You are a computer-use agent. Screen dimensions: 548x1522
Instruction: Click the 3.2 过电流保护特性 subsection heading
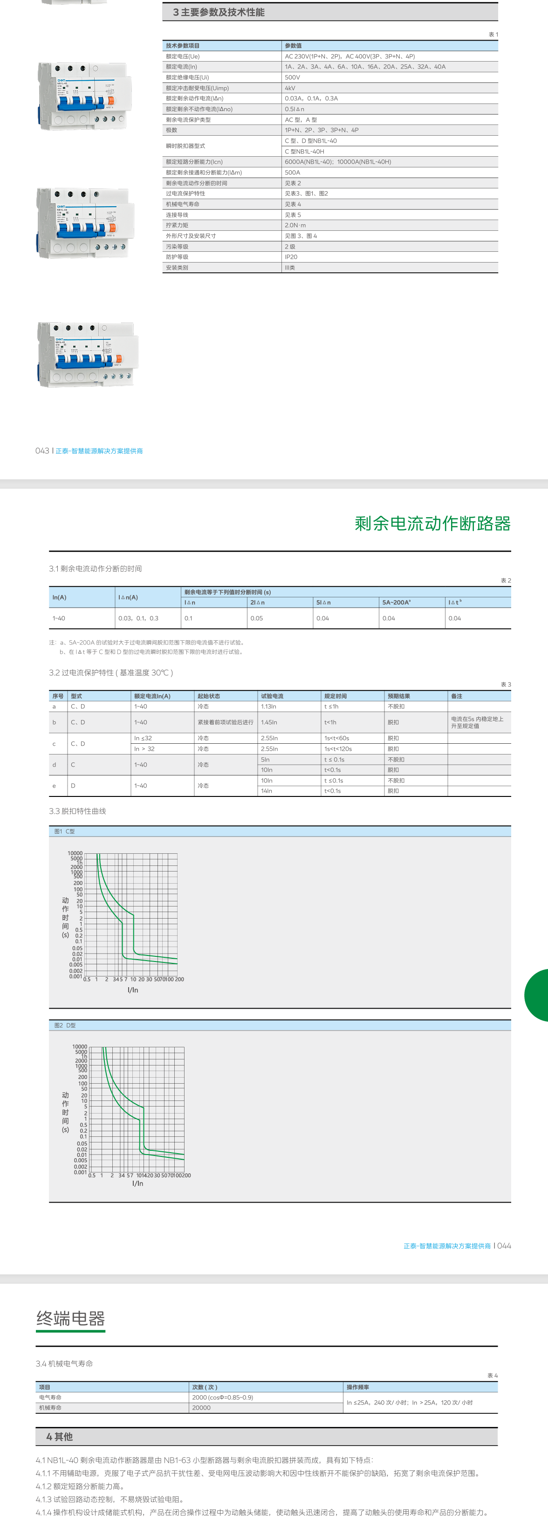click(111, 672)
